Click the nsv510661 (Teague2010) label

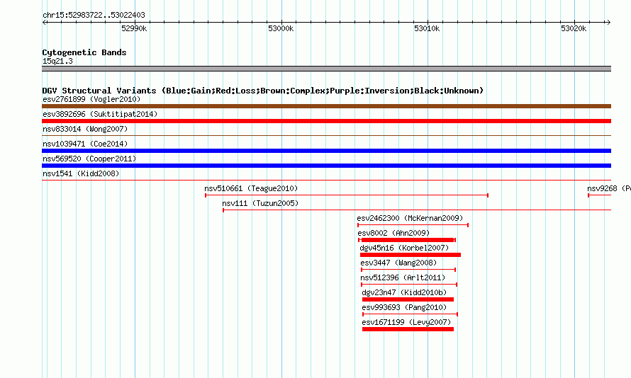251,188
